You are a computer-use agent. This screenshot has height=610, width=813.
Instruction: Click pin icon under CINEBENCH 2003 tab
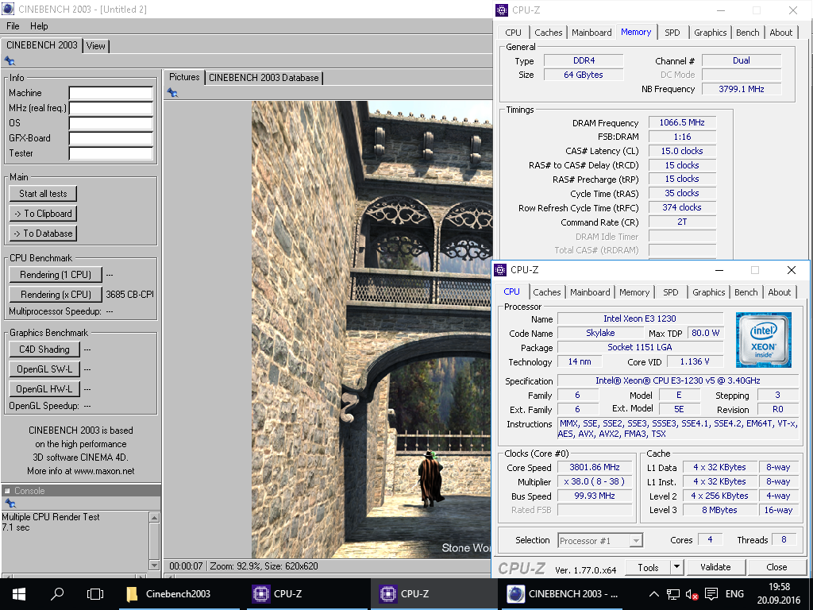pyautogui.click(x=10, y=60)
